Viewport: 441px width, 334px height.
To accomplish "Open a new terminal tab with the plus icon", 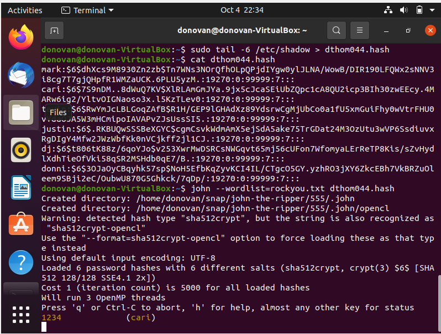I will [x=54, y=30].
